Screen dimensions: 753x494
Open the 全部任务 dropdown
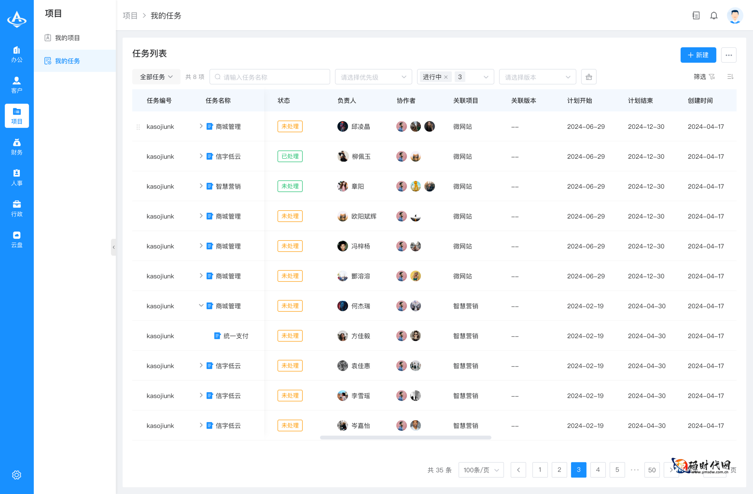coord(156,76)
